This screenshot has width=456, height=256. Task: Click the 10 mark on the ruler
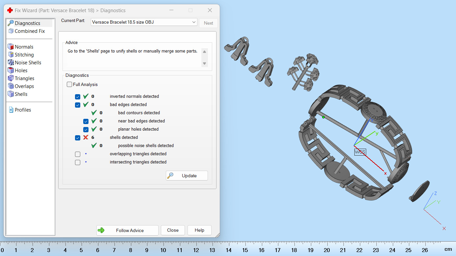point(163,250)
